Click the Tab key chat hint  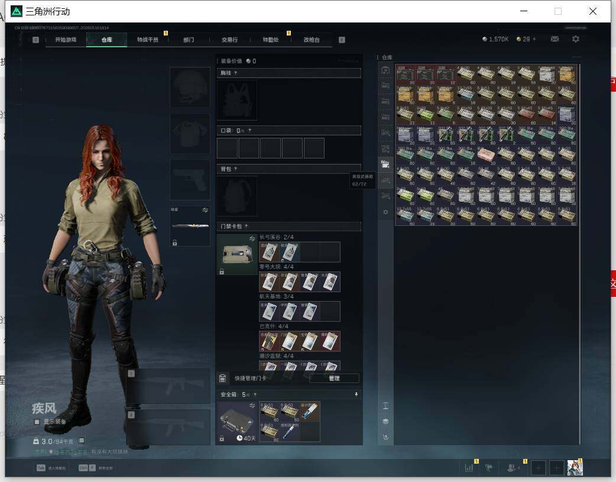(41, 468)
